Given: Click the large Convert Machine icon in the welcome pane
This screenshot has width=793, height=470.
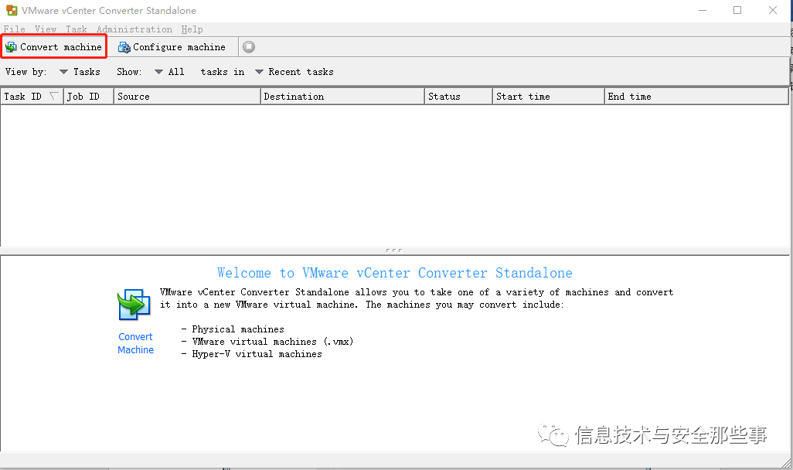Looking at the screenshot, I should point(134,305).
